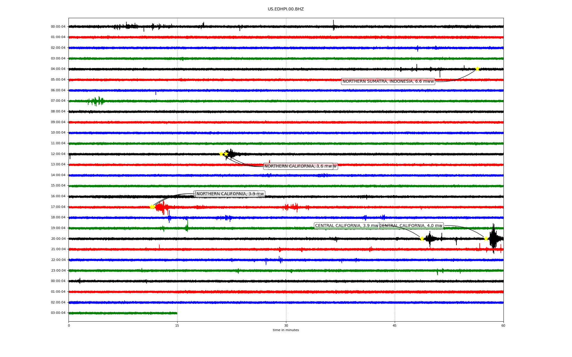Click the 30 tick on the time axis
The height and width of the screenshot is (357, 572).
[x=286, y=325]
